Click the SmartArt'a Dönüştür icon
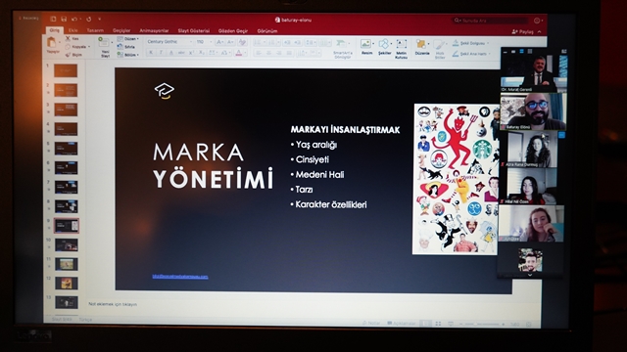 (342, 44)
